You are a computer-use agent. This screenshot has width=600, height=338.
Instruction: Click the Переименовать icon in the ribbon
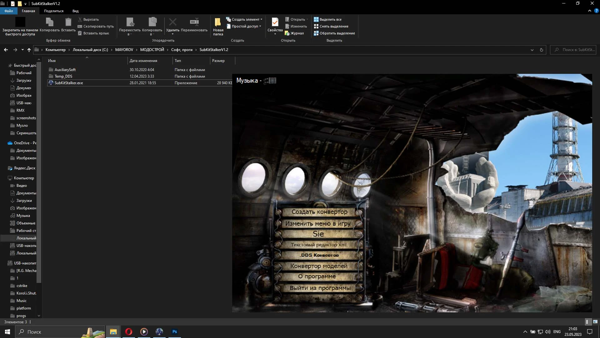[x=194, y=22]
